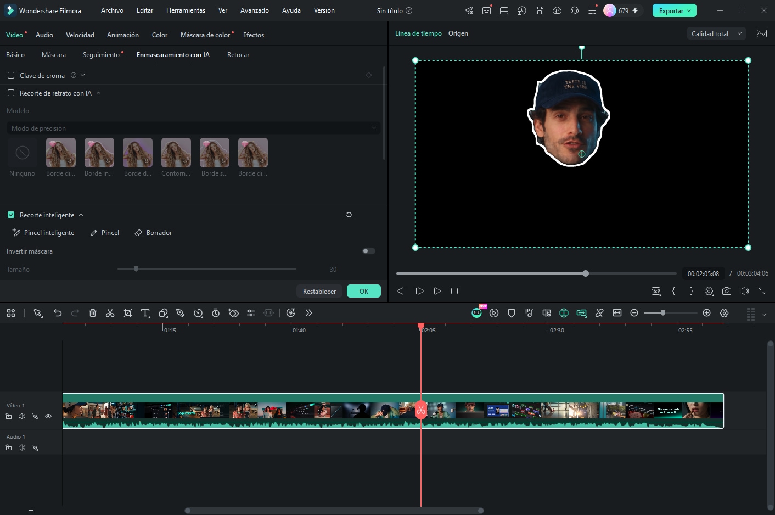The height and width of the screenshot is (515, 775).
Task: Switch to the Seguimiento sub-tab
Action: [101, 54]
